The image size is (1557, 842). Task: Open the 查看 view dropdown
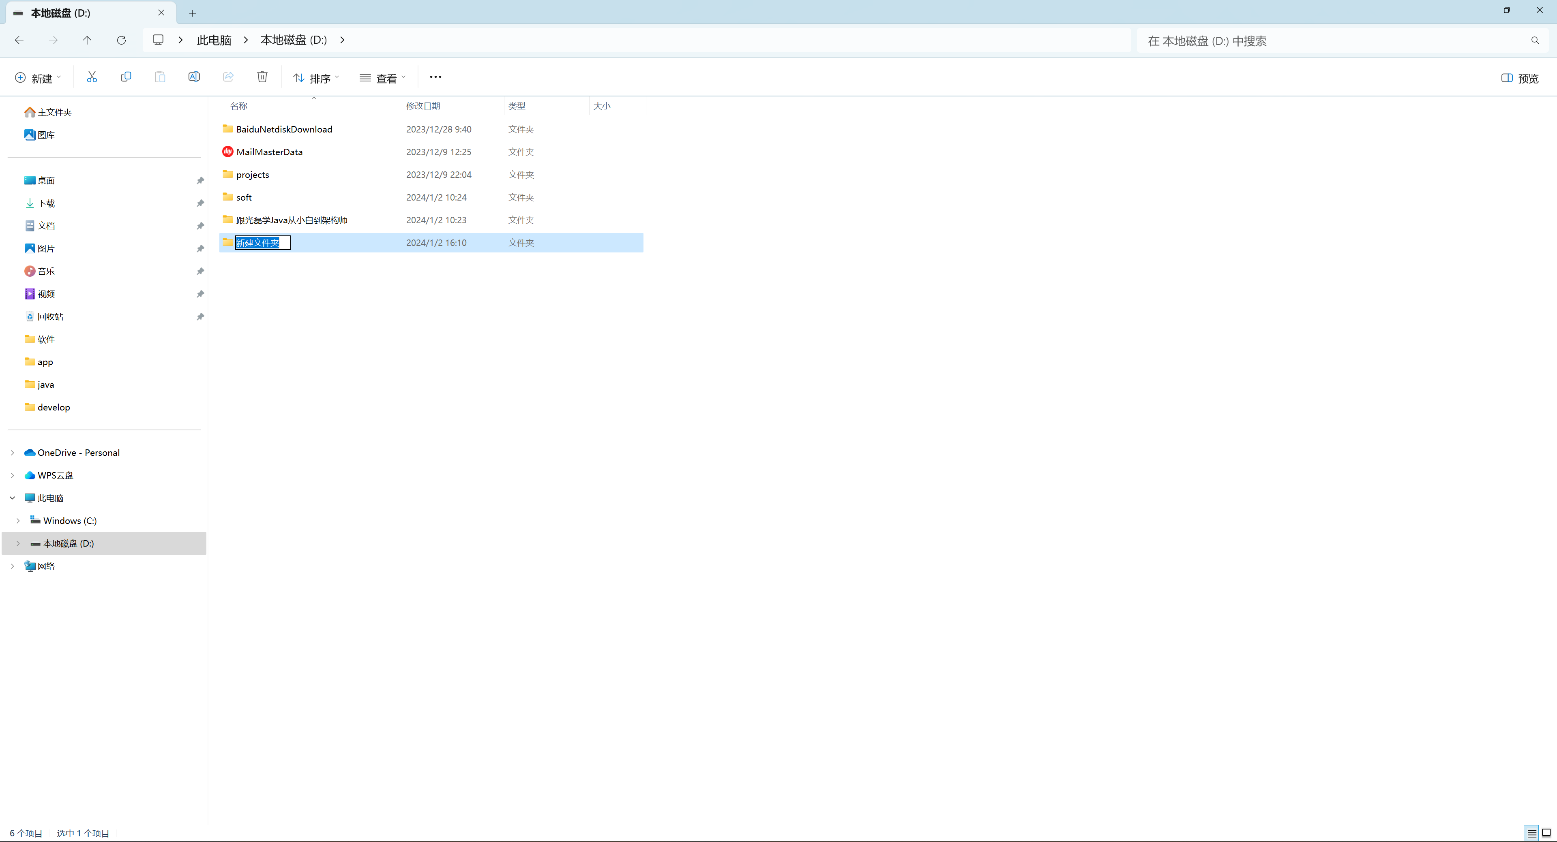(383, 79)
